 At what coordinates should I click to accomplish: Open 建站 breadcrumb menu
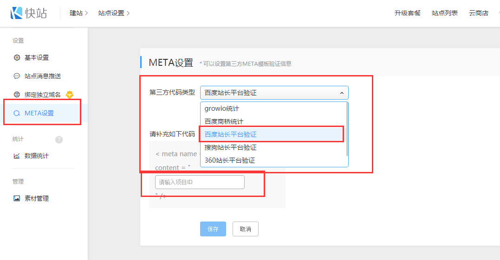coord(78,13)
